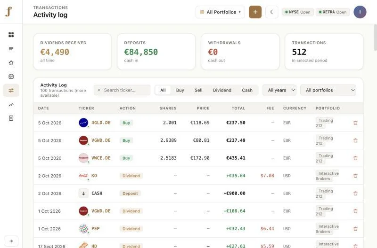Click the $7.08 fee value
Viewport: 377px width, 248px height.
[x=267, y=176]
